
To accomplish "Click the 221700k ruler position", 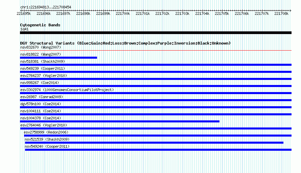I will pos(123,13).
